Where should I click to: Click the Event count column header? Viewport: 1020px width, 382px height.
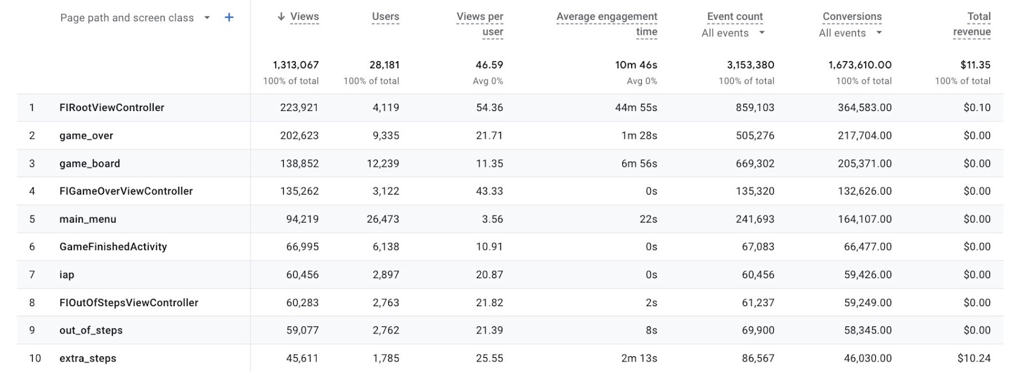coord(734,16)
